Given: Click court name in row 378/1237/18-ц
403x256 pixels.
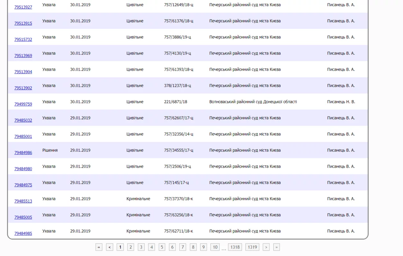Looking at the screenshot, I should (x=245, y=85).
